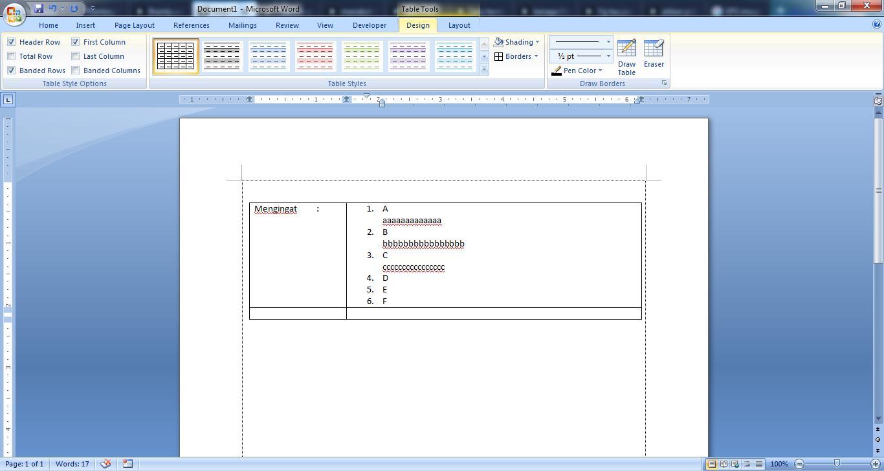The image size is (884, 471).
Task: Click the 100% zoom level button
Action: point(779,464)
